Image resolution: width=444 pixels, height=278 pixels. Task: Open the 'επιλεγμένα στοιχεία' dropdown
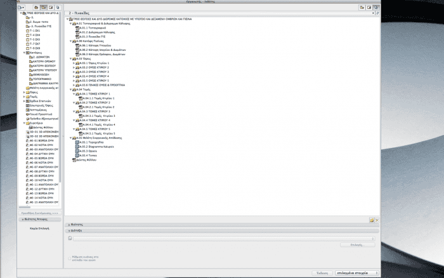coord(357,273)
